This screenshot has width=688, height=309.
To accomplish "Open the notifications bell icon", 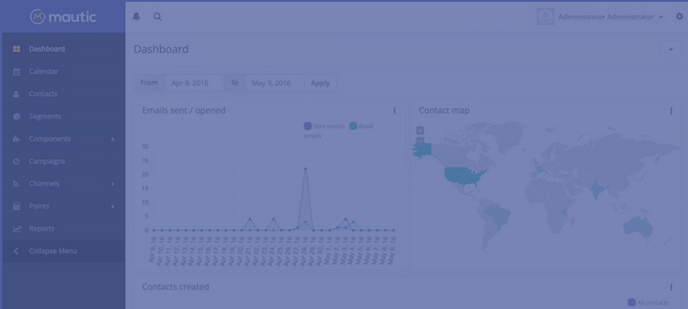I will (x=136, y=16).
